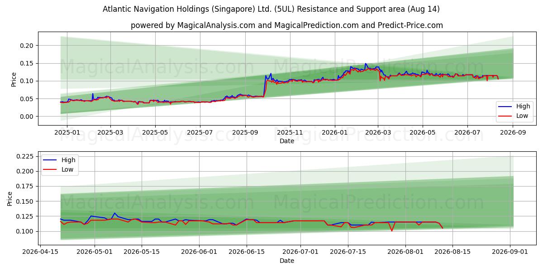Screen dimensions: 543x271
Task: Click the 2026-07-01 date tick label
Action: coord(300,252)
